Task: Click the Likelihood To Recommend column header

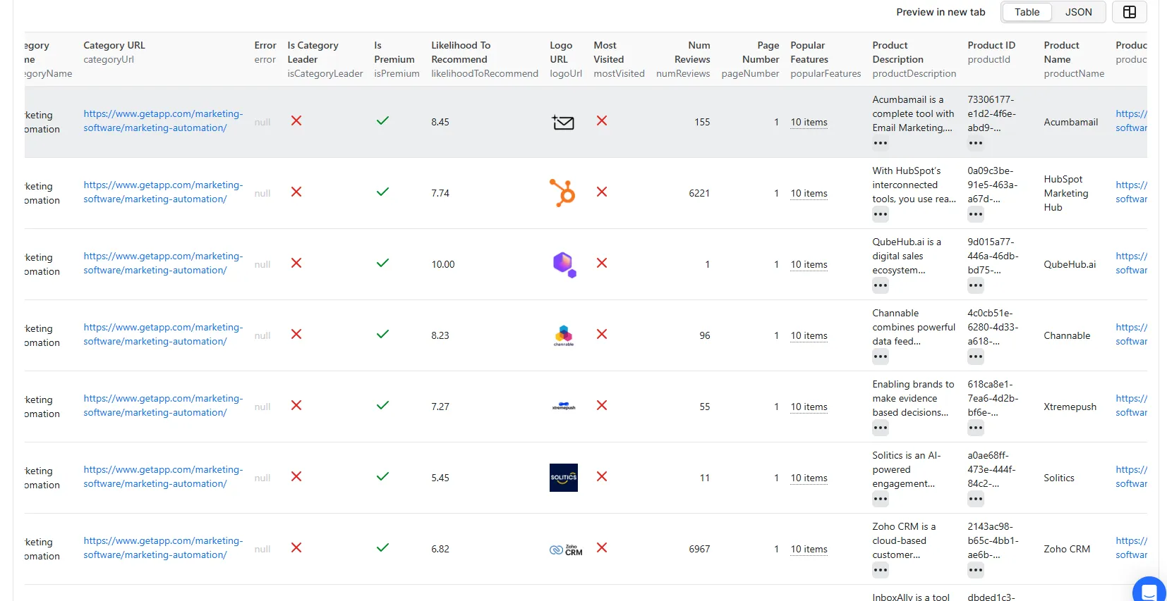Action: coord(460,52)
